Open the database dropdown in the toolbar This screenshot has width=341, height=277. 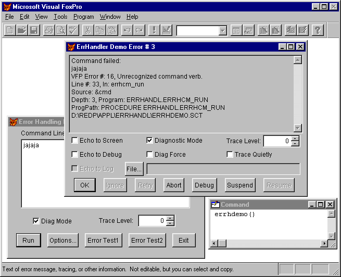tap(222, 31)
